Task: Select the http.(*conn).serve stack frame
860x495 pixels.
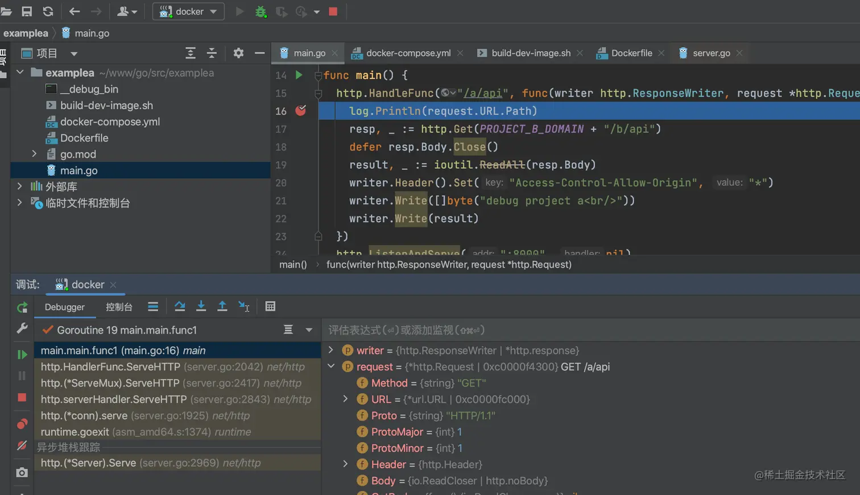Action: coord(178,415)
